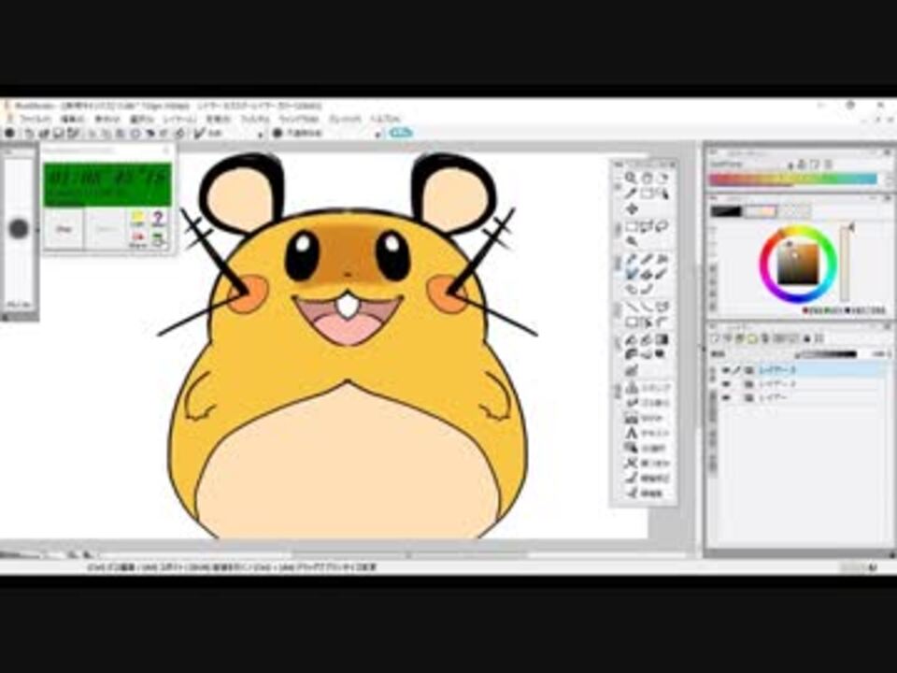Select the magic wand tool
The image size is (897, 673).
click(632, 241)
